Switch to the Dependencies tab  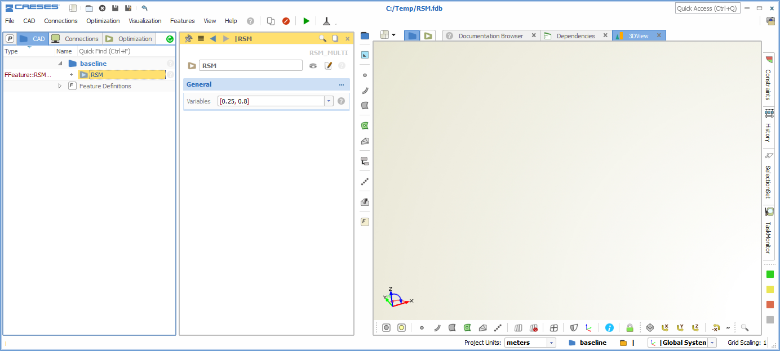[x=575, y=35]
